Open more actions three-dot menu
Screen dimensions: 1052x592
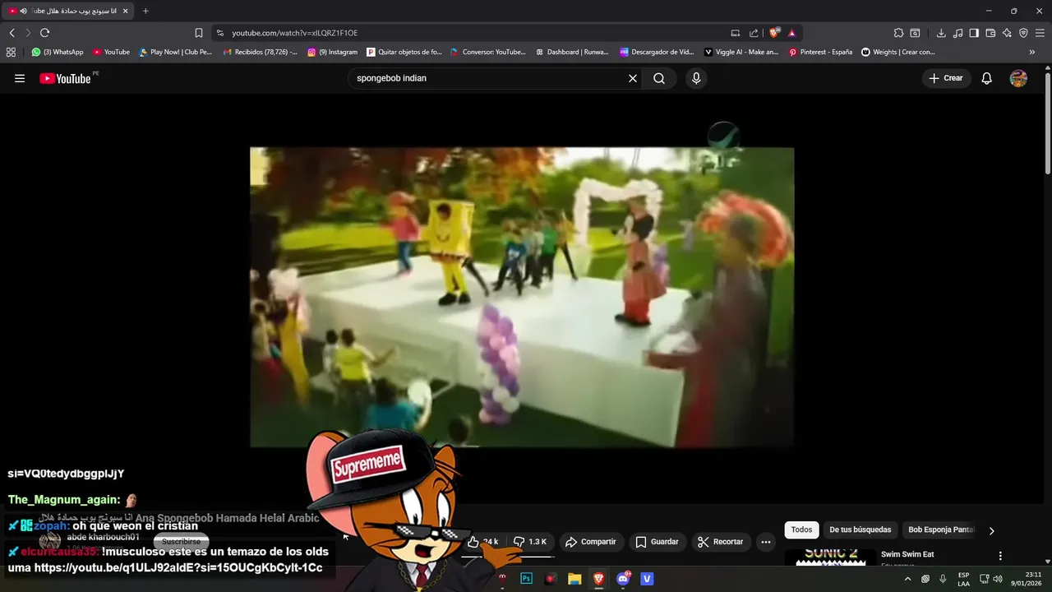point(766,542)
